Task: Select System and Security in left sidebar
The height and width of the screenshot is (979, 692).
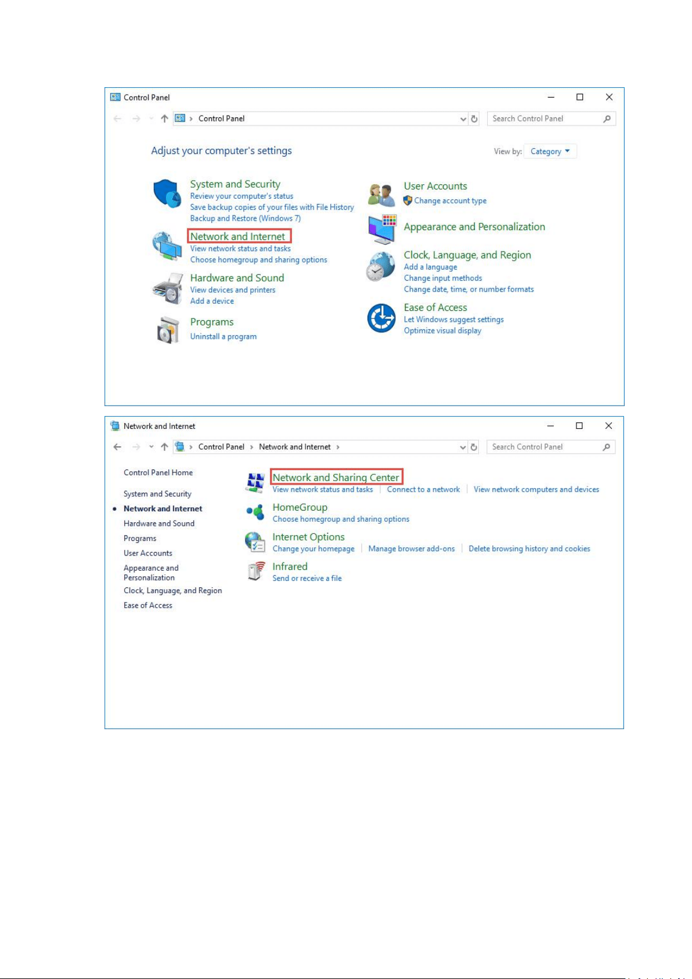Action: [x=157, y=494]
